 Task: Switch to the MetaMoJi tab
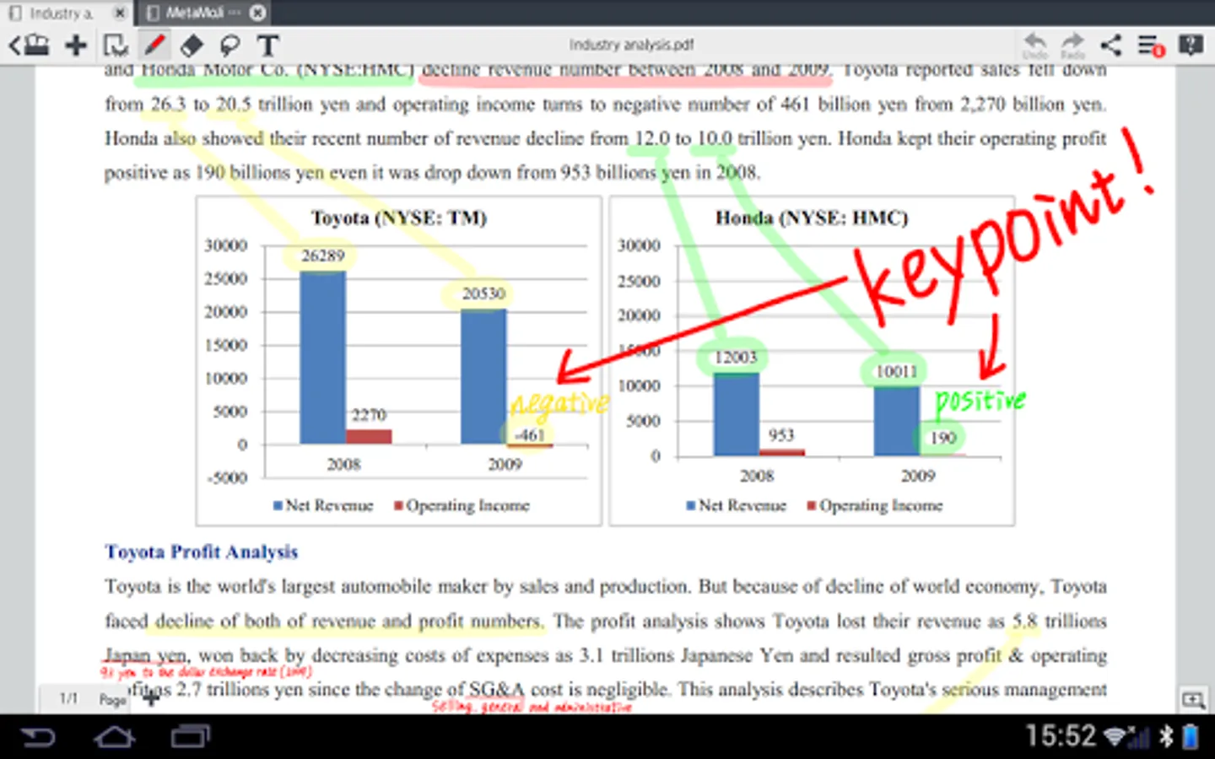click(x=194, y=13)
